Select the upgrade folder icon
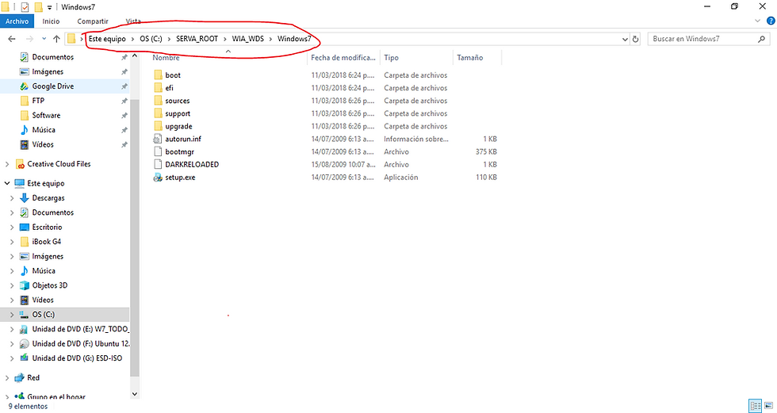Screen dimensions: 777x413 click(x=158, y=126)
